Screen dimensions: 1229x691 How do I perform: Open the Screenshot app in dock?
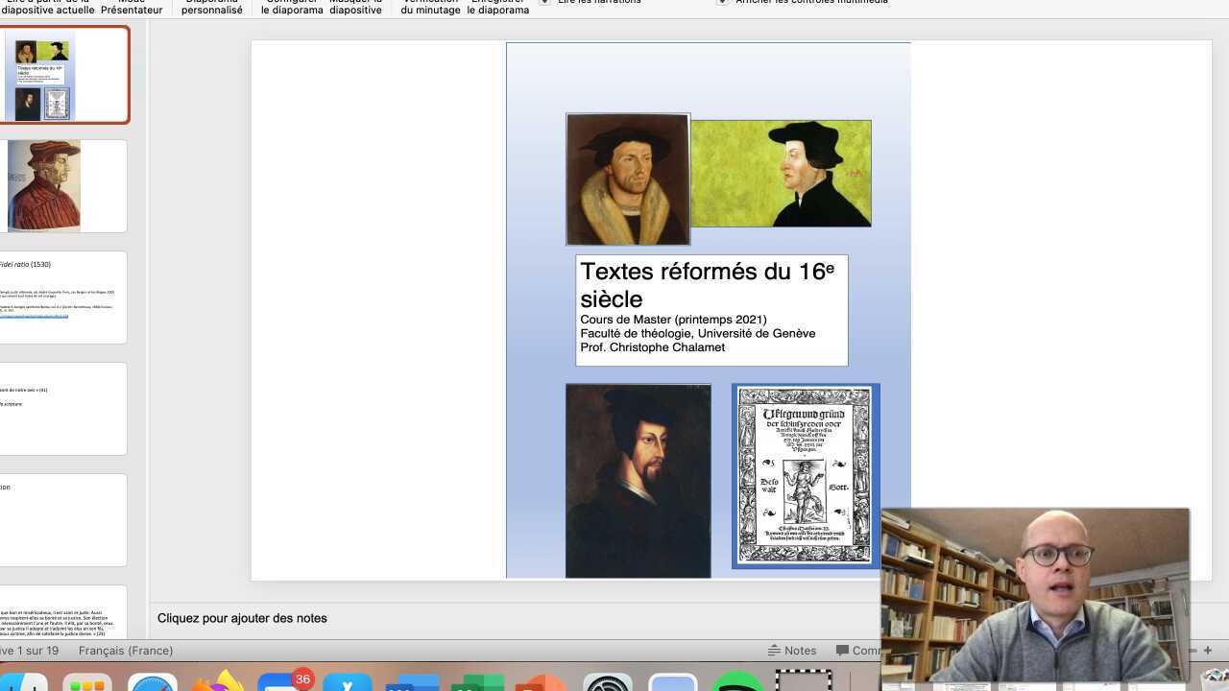point(803,681)
